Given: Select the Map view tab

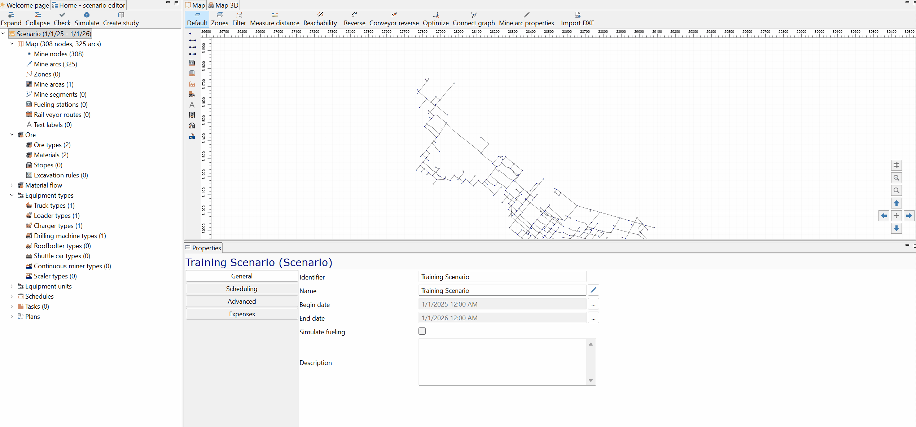Looking at the screenshot, I should 195,5.
